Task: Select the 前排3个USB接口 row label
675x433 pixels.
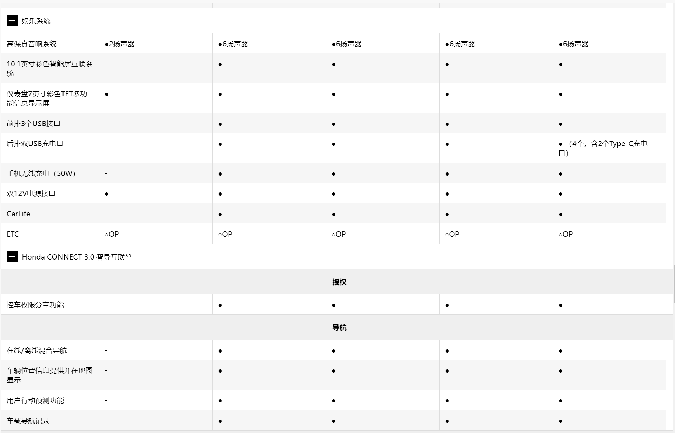Action: tap(34, 124)
